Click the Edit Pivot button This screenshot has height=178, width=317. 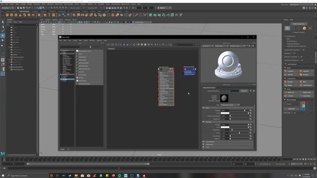click(291, 109)
